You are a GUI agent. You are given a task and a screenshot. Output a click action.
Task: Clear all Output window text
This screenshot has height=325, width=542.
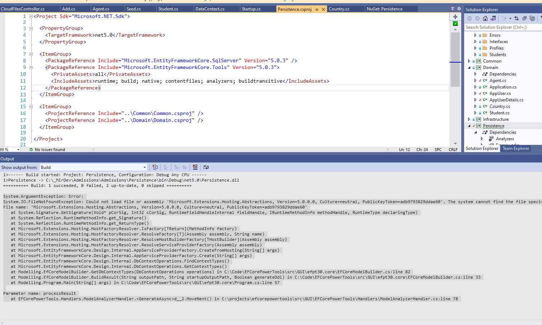[x=195, y=167]
